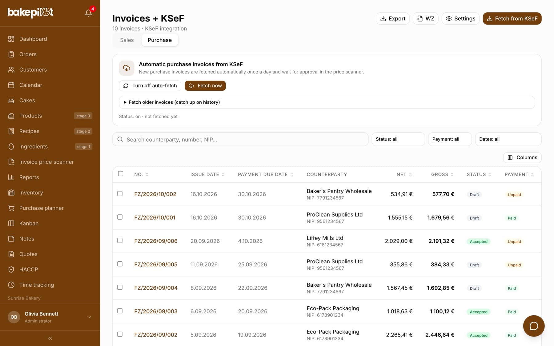Check the box for invoice FZ/2026/10/001
Viewport: 554px width, 346px height.
pyautogui.click(x=120, y=217)
